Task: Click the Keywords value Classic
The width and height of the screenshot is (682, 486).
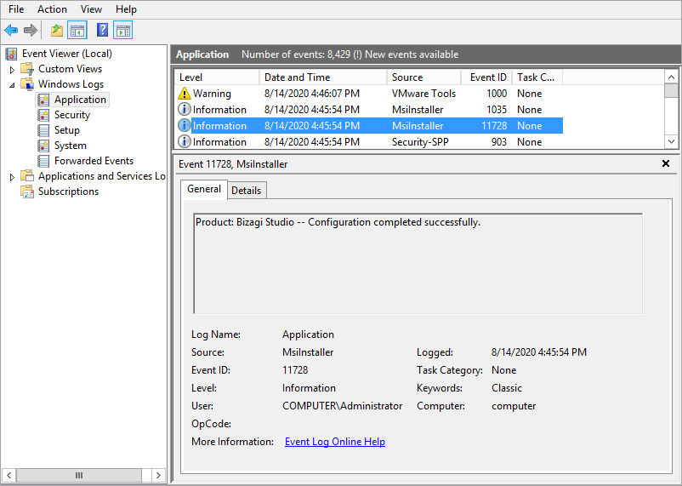Action: pos(507,388)
